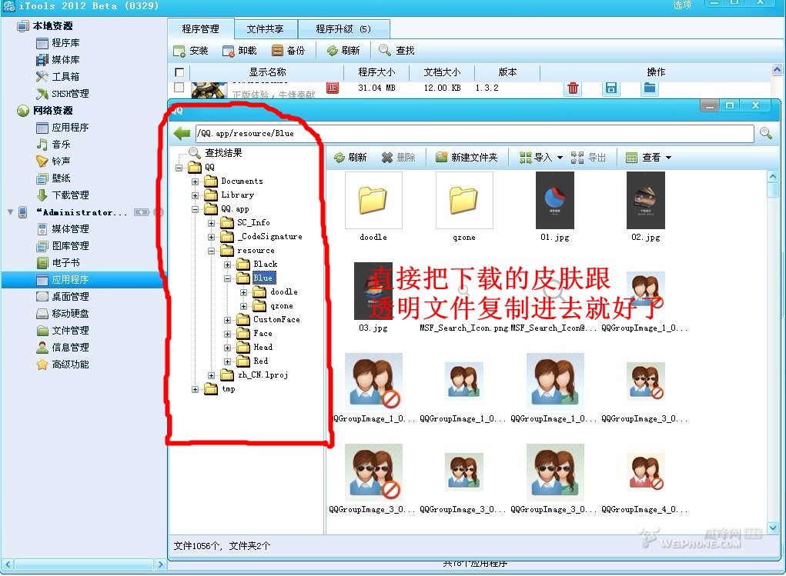The image size is (786, 576).
Task: Switch to 程序管理 tab
Action: pos(200,29)
